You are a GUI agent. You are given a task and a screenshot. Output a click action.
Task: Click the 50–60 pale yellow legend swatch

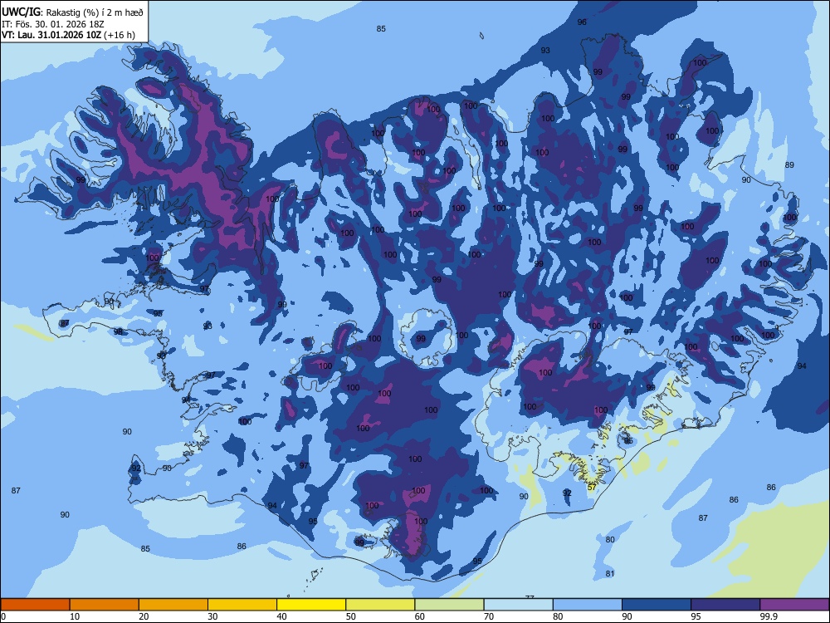[380, 605]
